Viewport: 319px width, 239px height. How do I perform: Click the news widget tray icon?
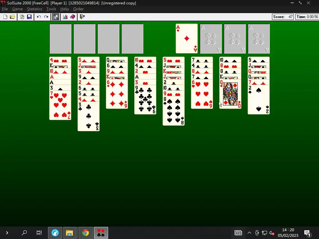(238, 233)
